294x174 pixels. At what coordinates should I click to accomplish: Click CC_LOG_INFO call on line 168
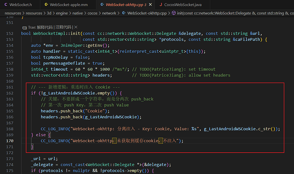point(160,129)
